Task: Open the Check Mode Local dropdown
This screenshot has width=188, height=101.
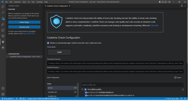Action: point(59,52)
